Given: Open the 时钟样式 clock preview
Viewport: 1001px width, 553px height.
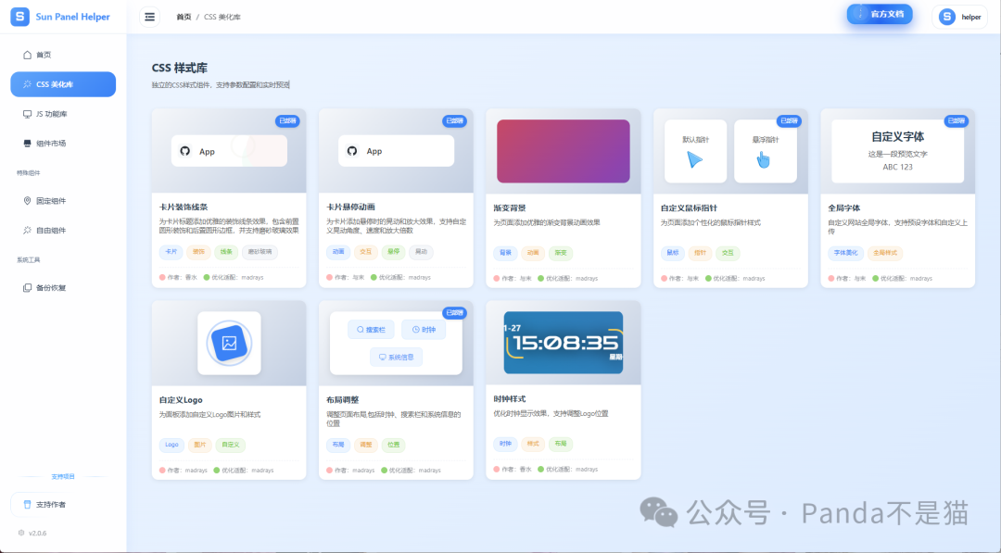Looking at the screenshot, I should click(563, 343).
